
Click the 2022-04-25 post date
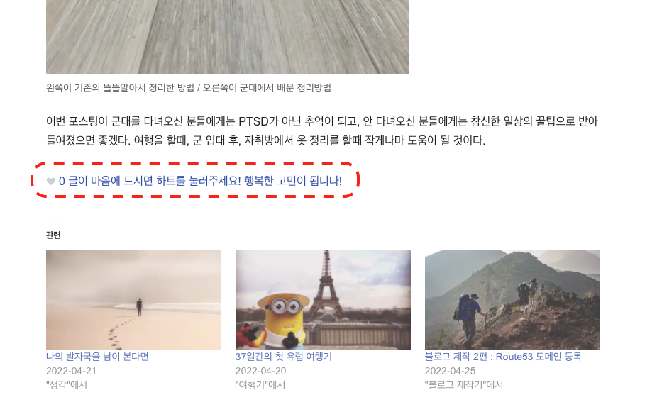(450, 371)
